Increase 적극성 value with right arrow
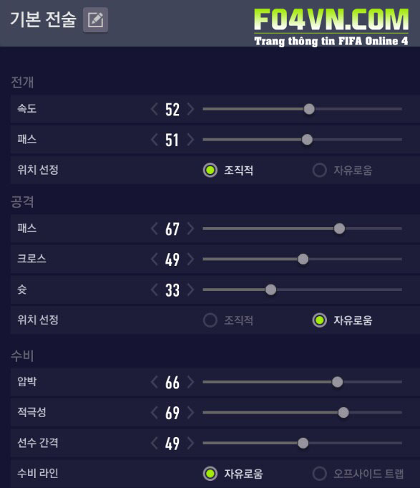The image size is (420, 488). (190, 412)
